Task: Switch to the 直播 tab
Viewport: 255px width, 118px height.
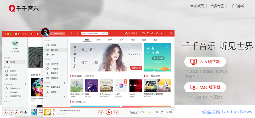Action: tap(156, 40)
